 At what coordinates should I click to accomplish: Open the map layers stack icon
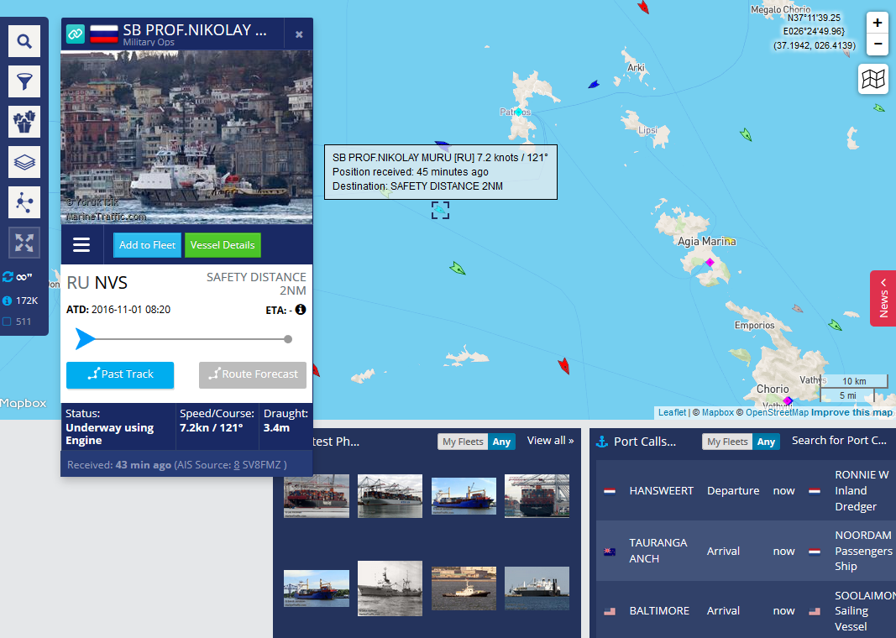pyautogui.click(x=24, y=162)
